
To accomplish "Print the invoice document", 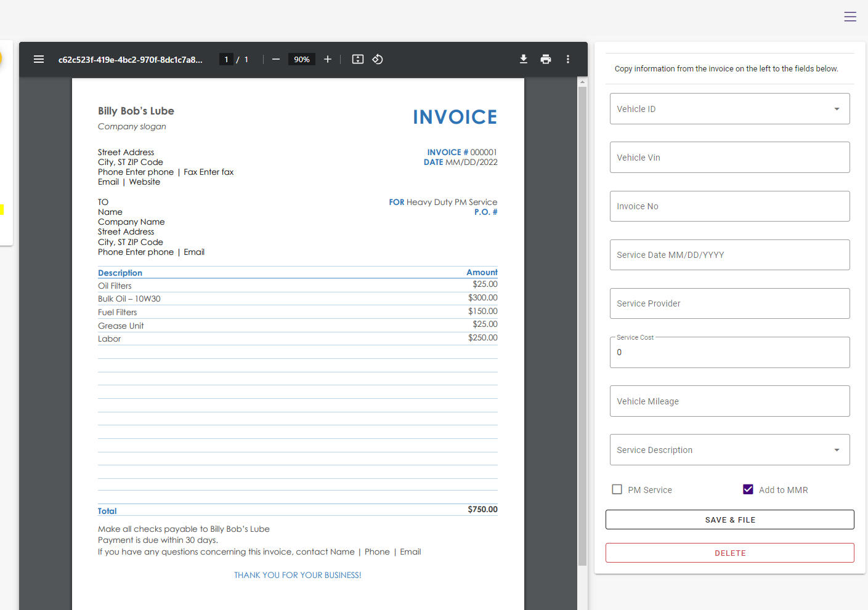I will coord(546,60).
